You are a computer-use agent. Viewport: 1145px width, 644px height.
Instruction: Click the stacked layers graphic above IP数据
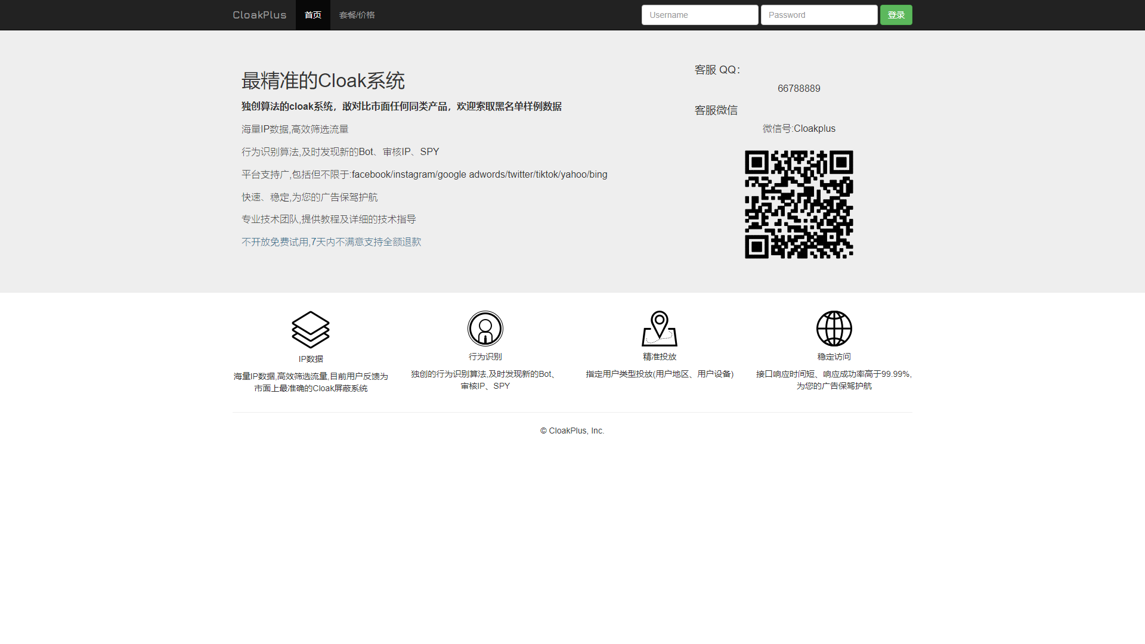310,328
